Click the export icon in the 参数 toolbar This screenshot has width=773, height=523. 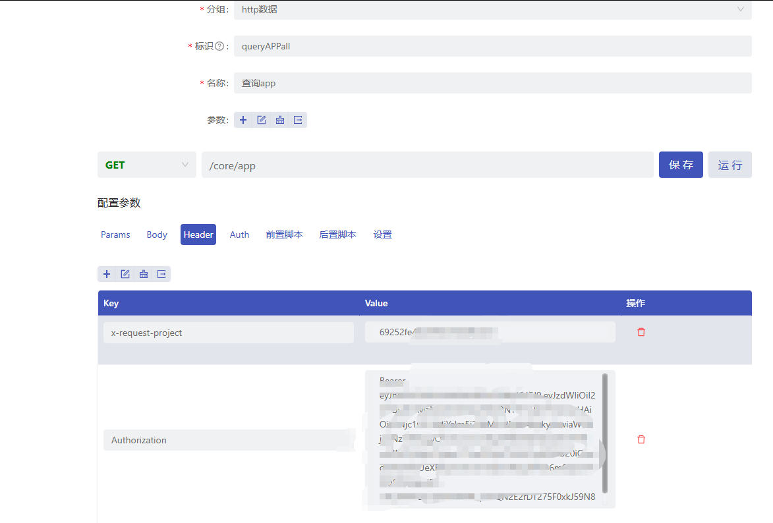click(298, 119)
